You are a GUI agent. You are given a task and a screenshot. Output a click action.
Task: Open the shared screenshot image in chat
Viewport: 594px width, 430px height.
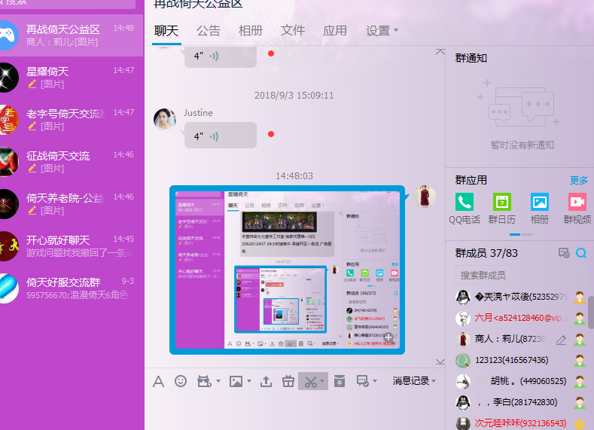[x=287, y=270]
